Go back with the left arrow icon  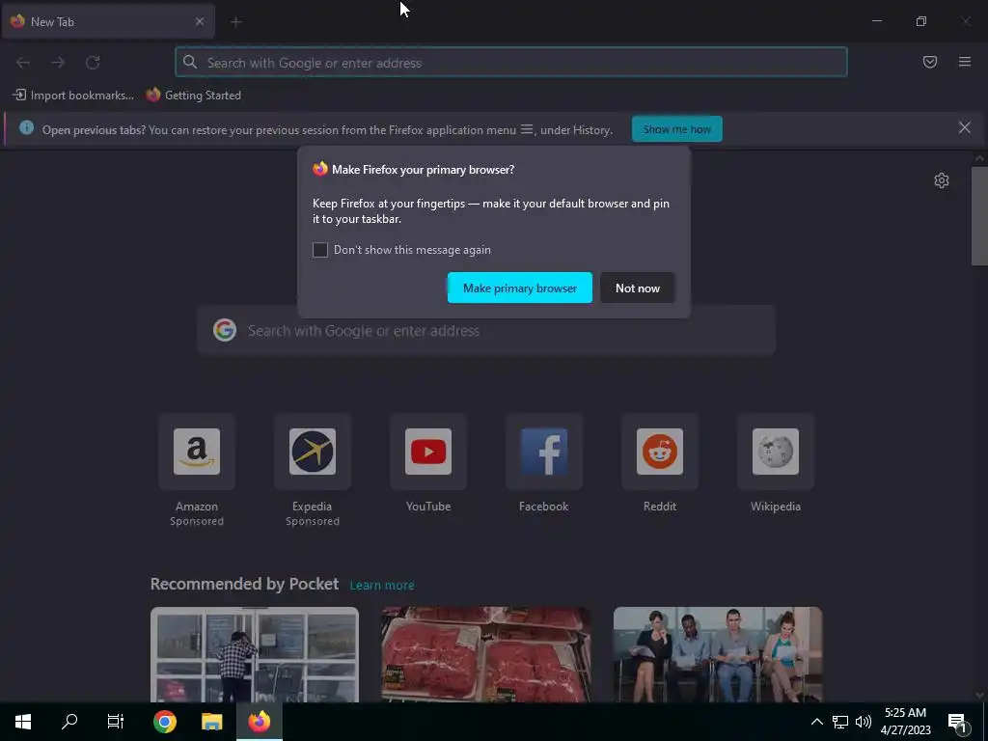(x=23, y=63)
